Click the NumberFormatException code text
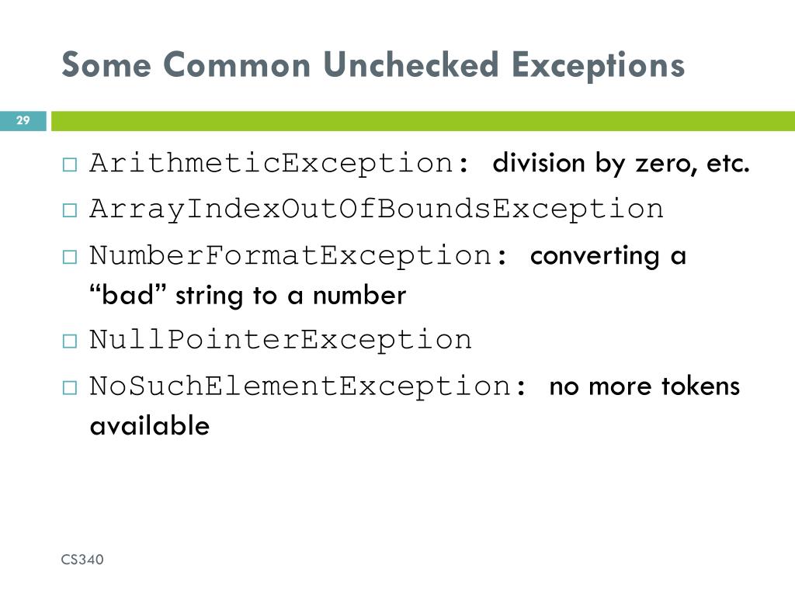The width and height of the screenshot is (795, 596). coord(299,255)
